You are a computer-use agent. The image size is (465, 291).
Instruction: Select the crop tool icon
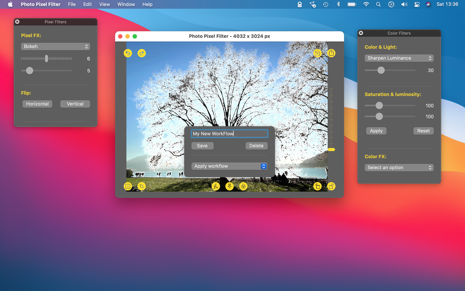[142, 187]
